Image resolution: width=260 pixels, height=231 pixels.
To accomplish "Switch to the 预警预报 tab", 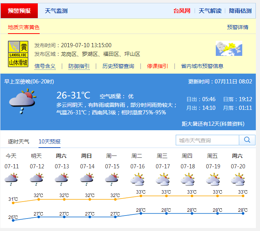I will 19,11.
